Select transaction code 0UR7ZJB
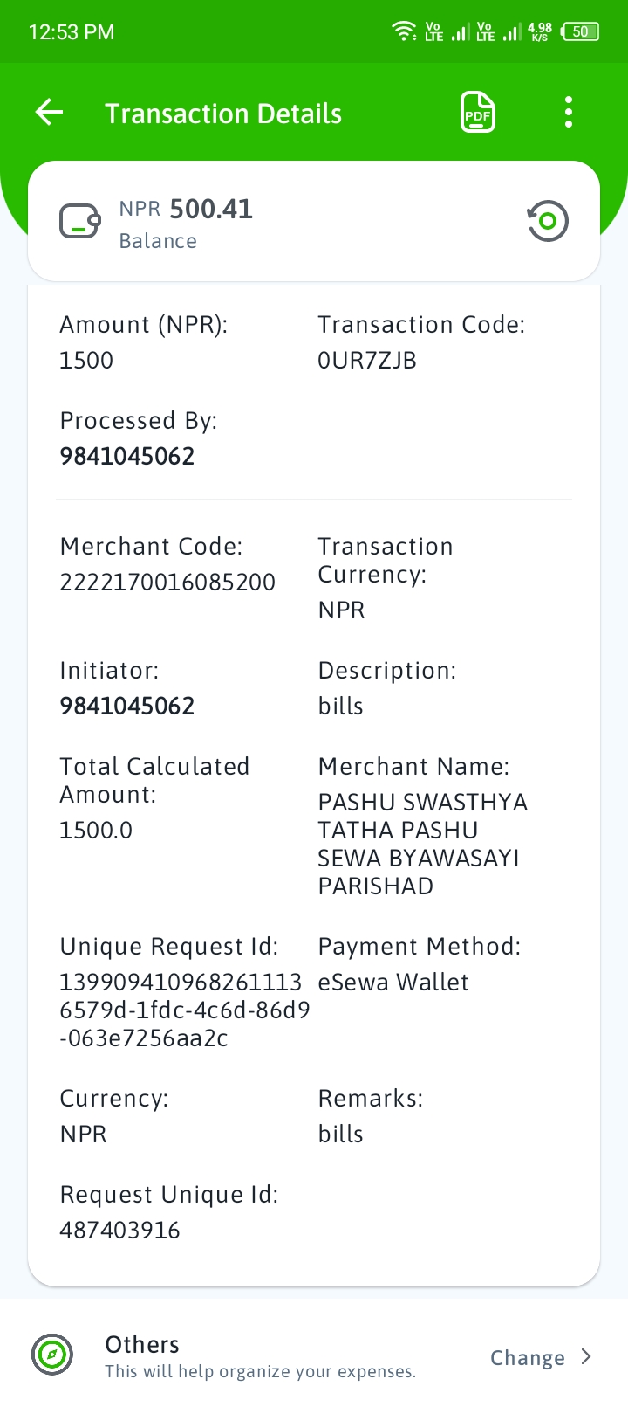The height and width of the screenshot is (1407, 628). click(367, 360)
